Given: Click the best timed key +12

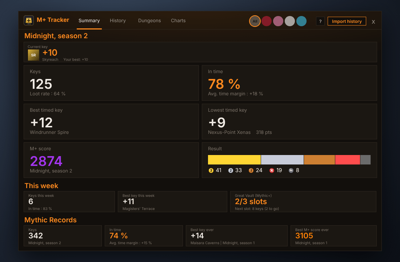Looking at the screenshot, I should point(41,123).
